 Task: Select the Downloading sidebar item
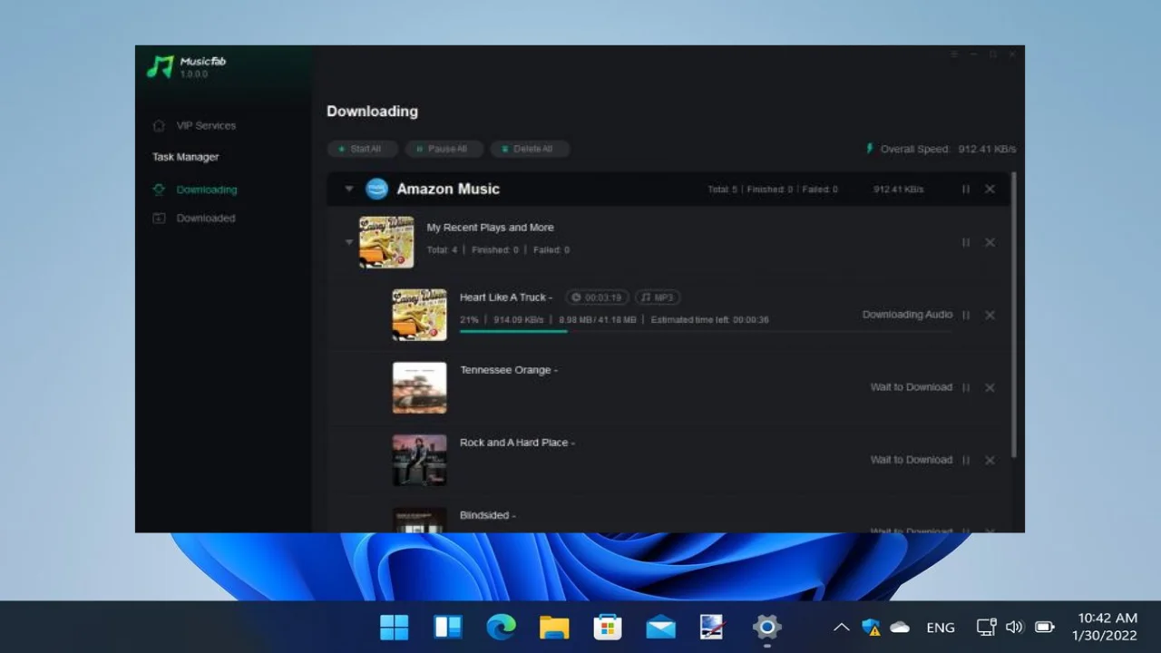tap(195, 190)
